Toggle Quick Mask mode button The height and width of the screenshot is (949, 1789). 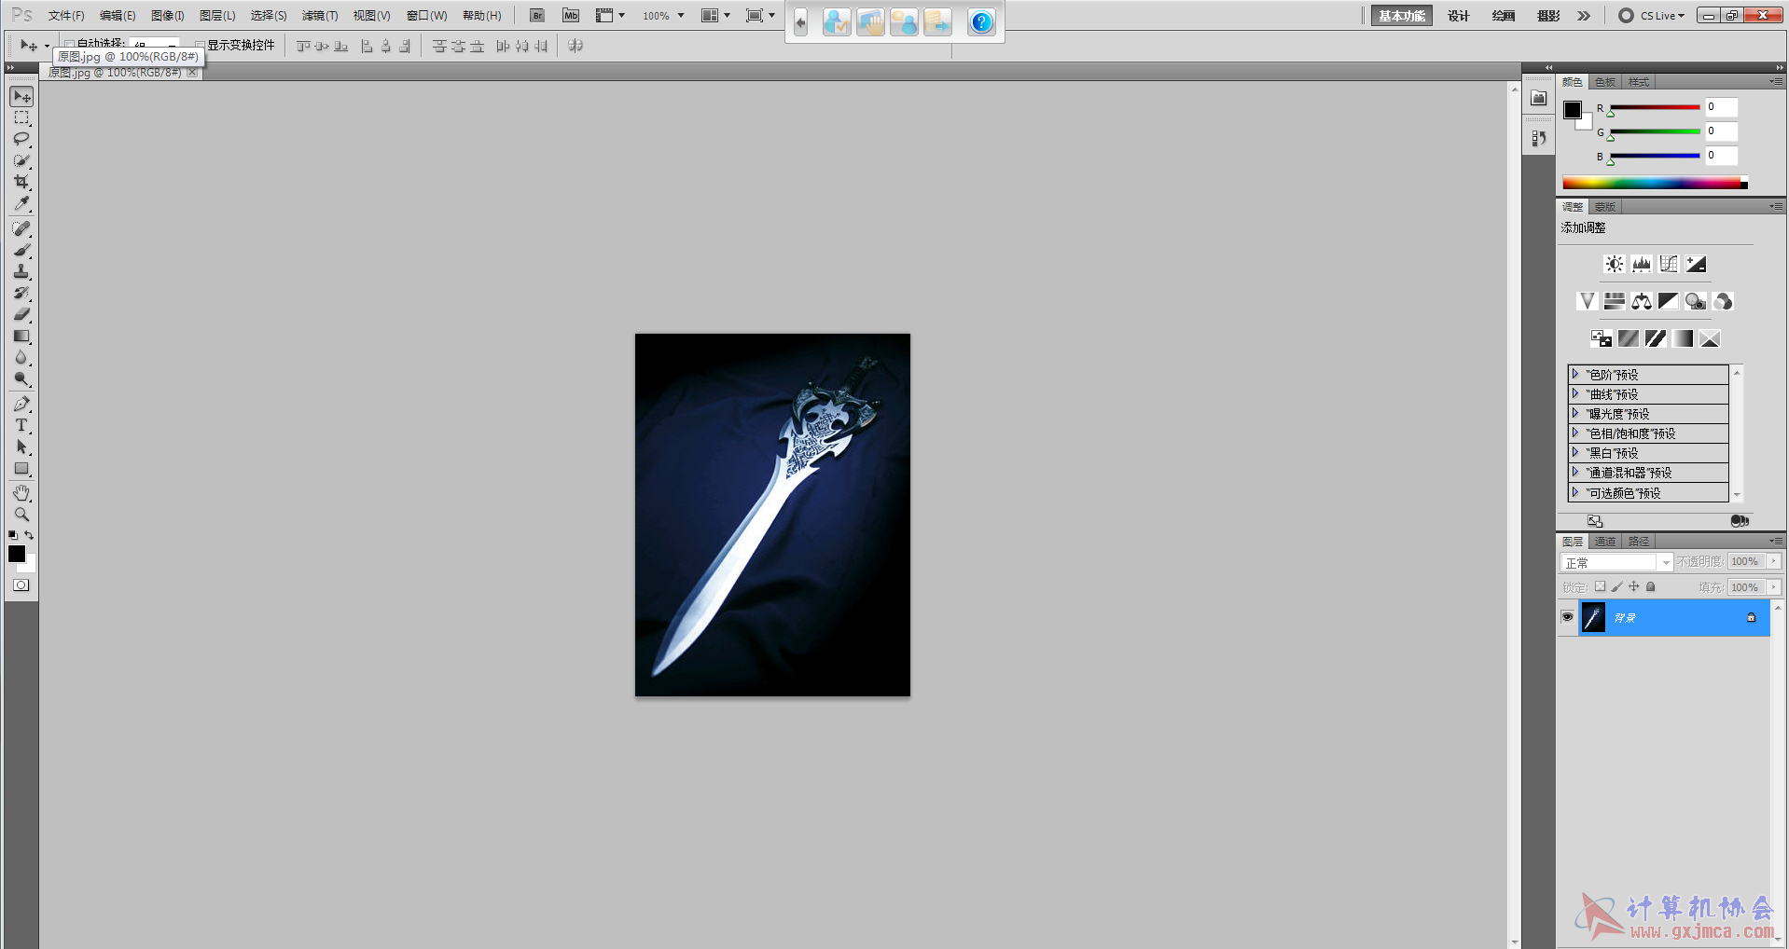(21, 585)
